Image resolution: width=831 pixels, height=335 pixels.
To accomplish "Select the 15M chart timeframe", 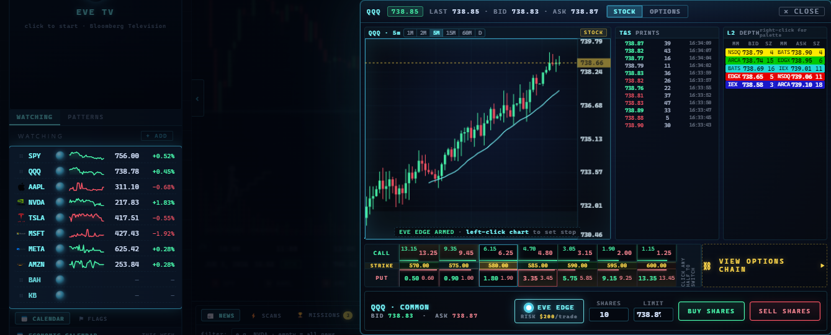I will (x=451, y=33).
